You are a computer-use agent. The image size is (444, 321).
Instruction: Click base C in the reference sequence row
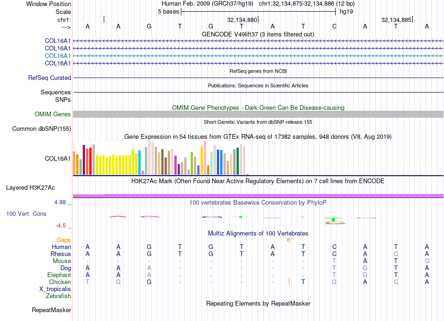[x=334, y=26]
